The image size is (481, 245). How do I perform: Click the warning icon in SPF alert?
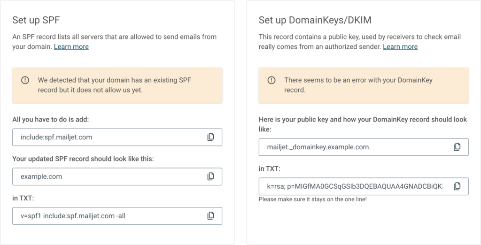click(x=25, y=80)
